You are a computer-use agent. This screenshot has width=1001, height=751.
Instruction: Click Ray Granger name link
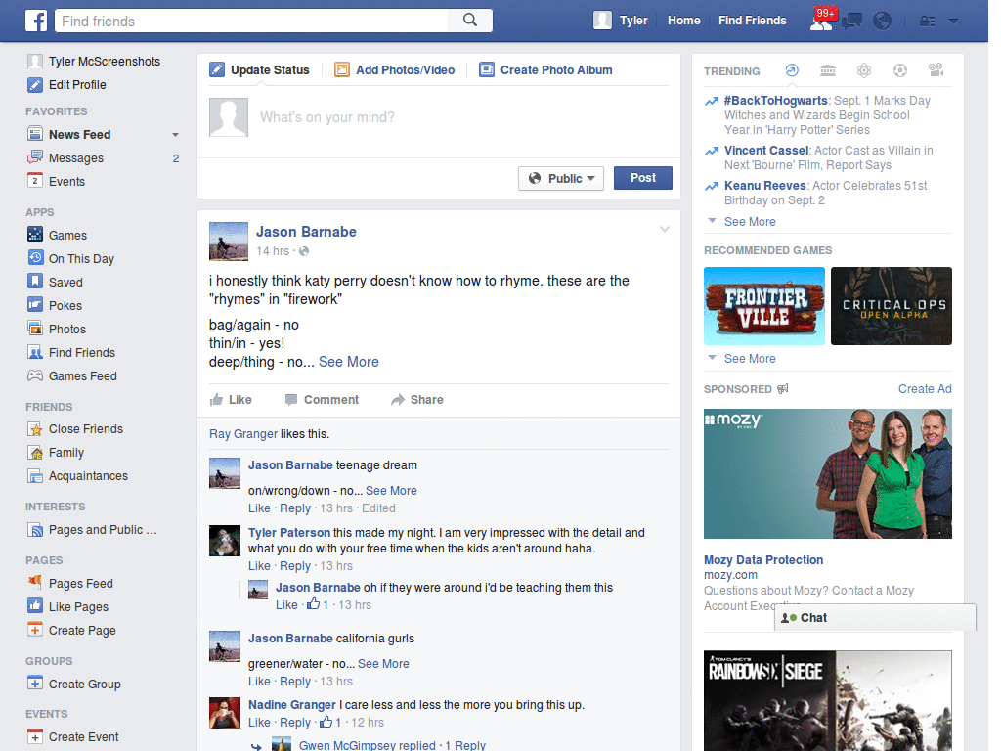click(x=243, y=433)
